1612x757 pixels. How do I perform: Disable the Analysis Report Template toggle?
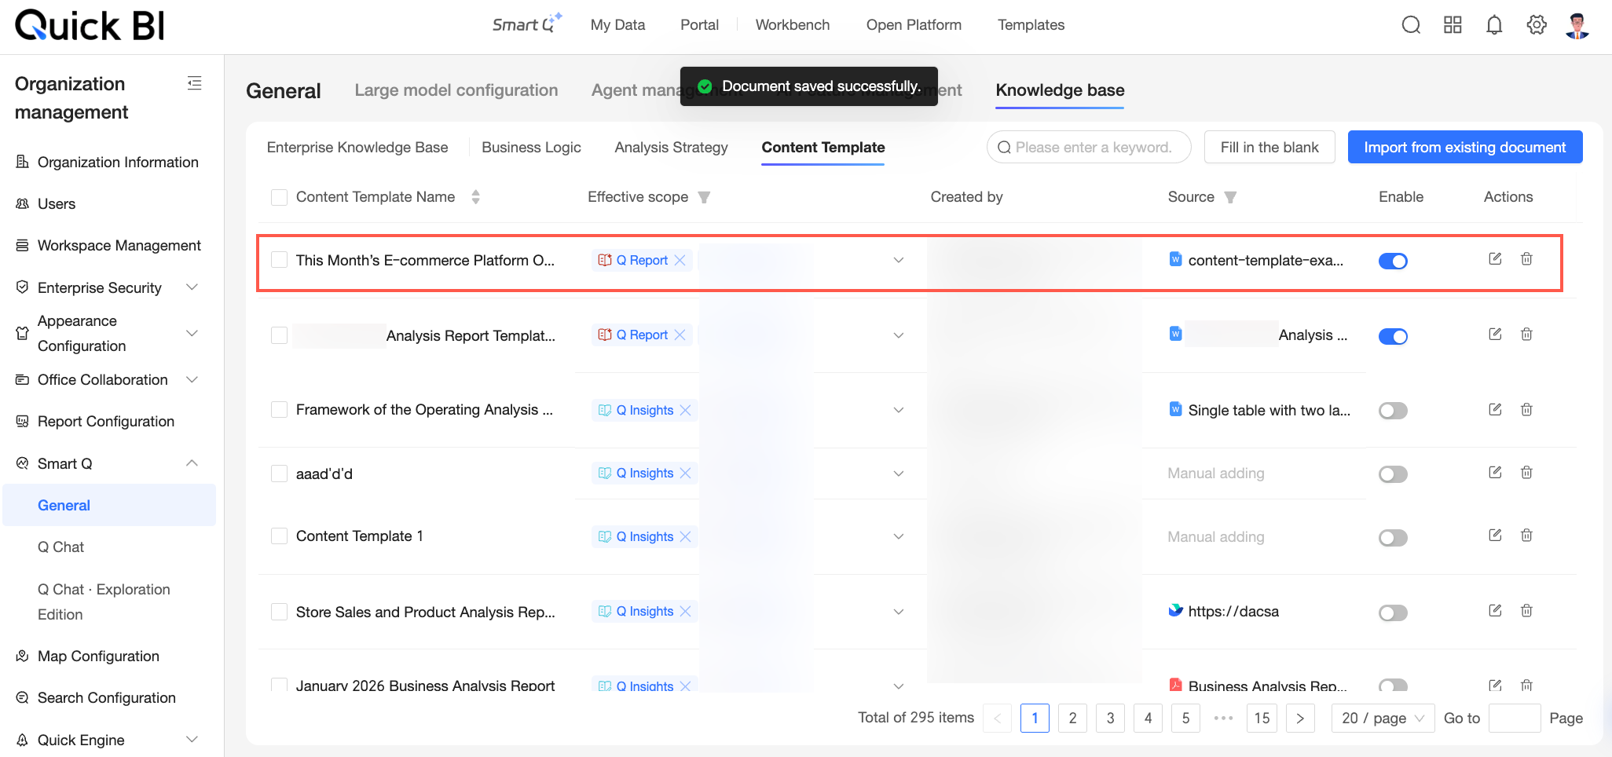point(1393,336)
